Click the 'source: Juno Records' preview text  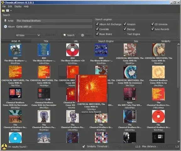click(91, 112)
